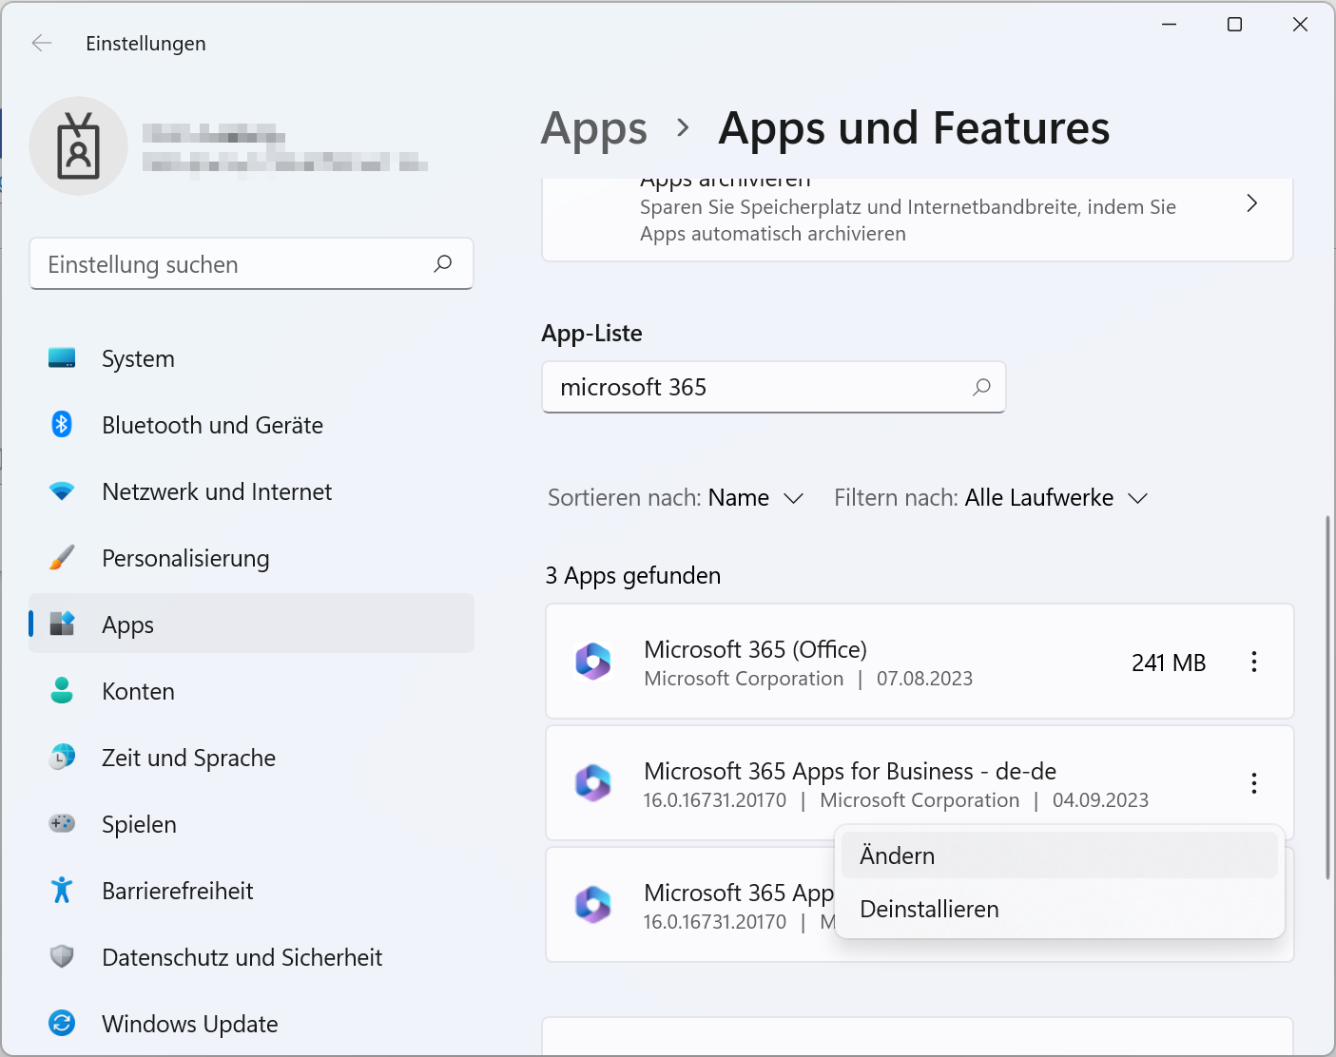Select Netzwerk und Internet
The width and height of the screenshot is (1336, 1057).
click(252, 491)
